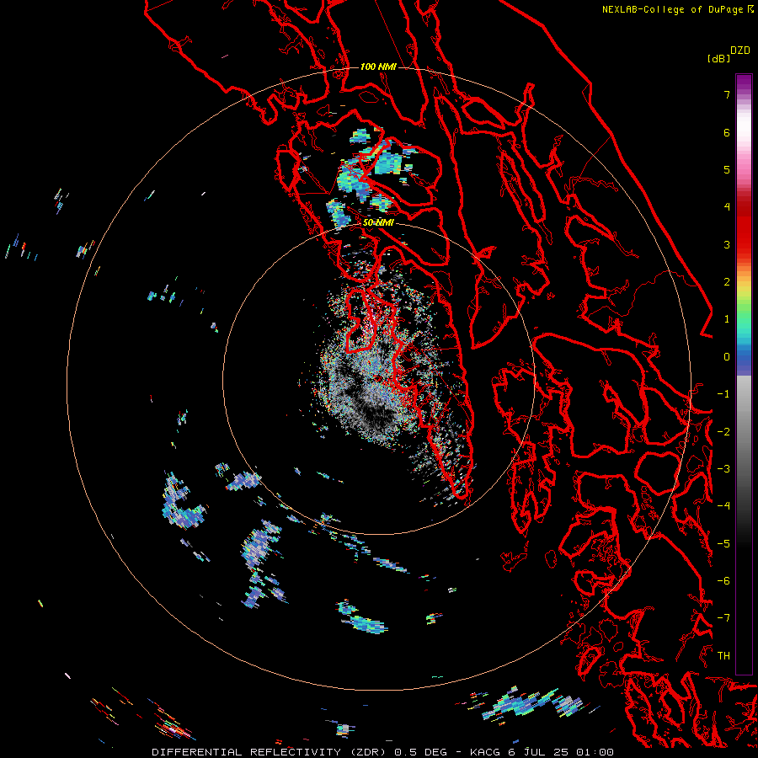The height and width of the screenshot is (758, 758).
Task: Select the -6 value on the color scale
Action: click(723, 581)
